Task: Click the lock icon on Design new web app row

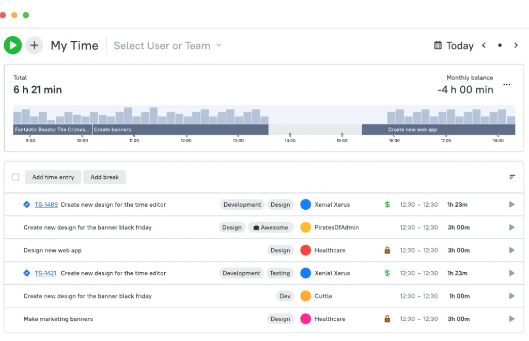Action: [387, 250]
